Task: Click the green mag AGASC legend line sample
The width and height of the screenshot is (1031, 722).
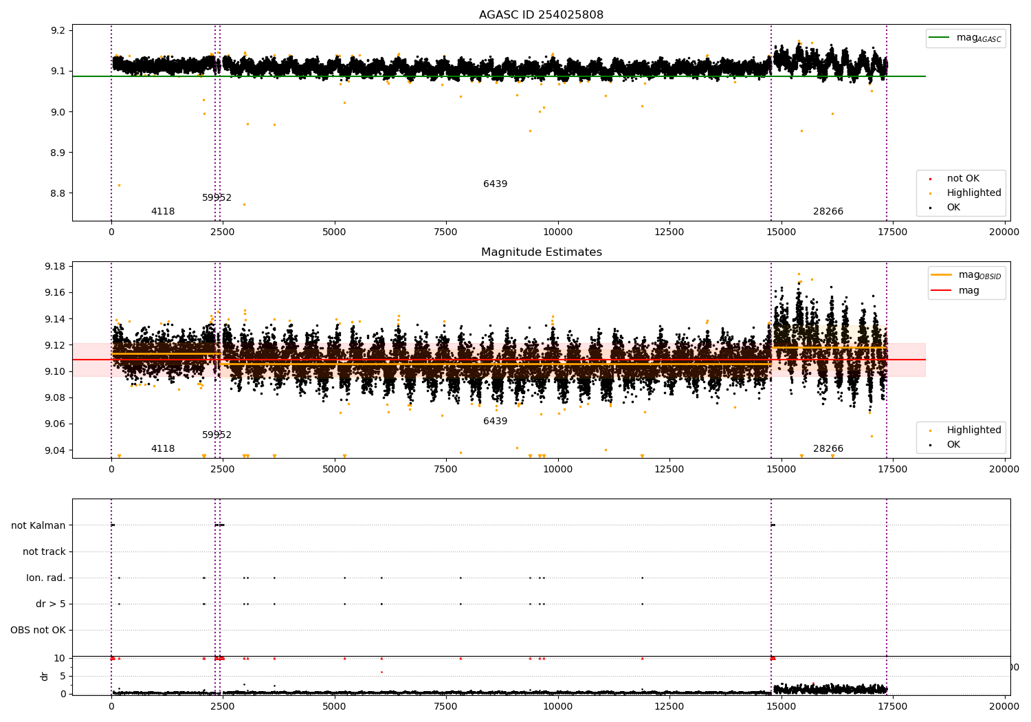Action: click(x=940, y=38)
